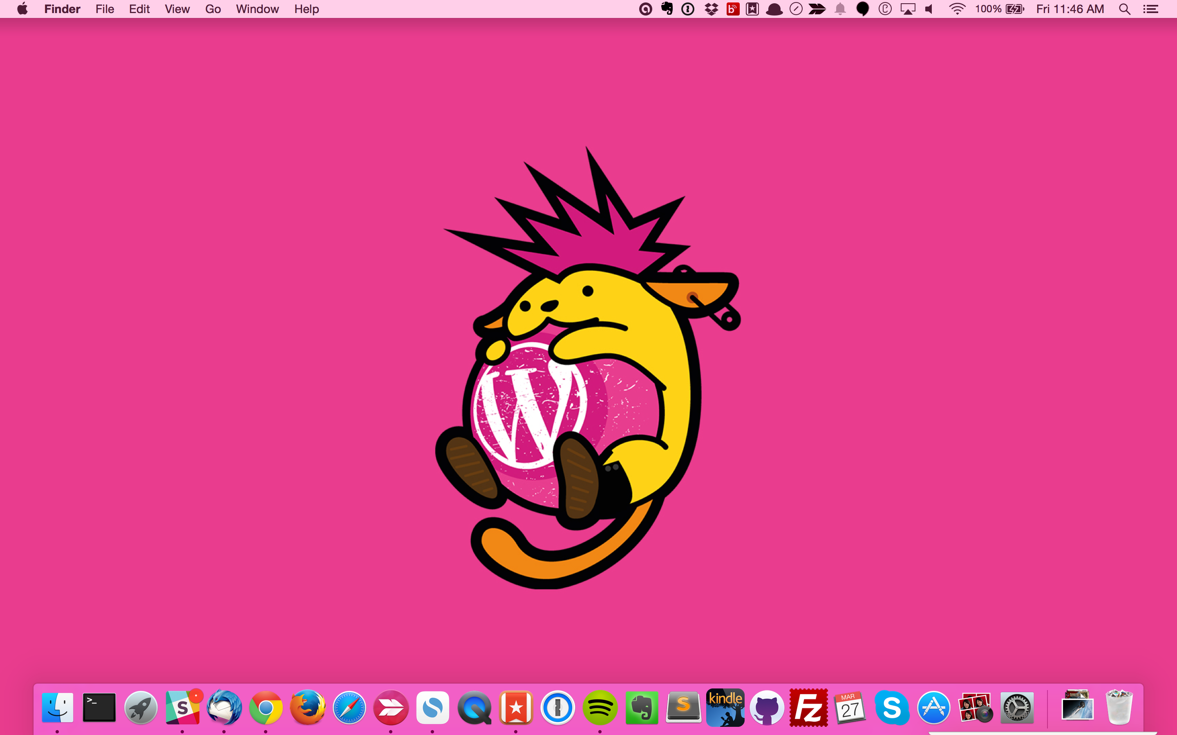Launch FileZilla from the Dock
Image resolution: width=1177 pixels, height=735 pixels.
point(808,708)
